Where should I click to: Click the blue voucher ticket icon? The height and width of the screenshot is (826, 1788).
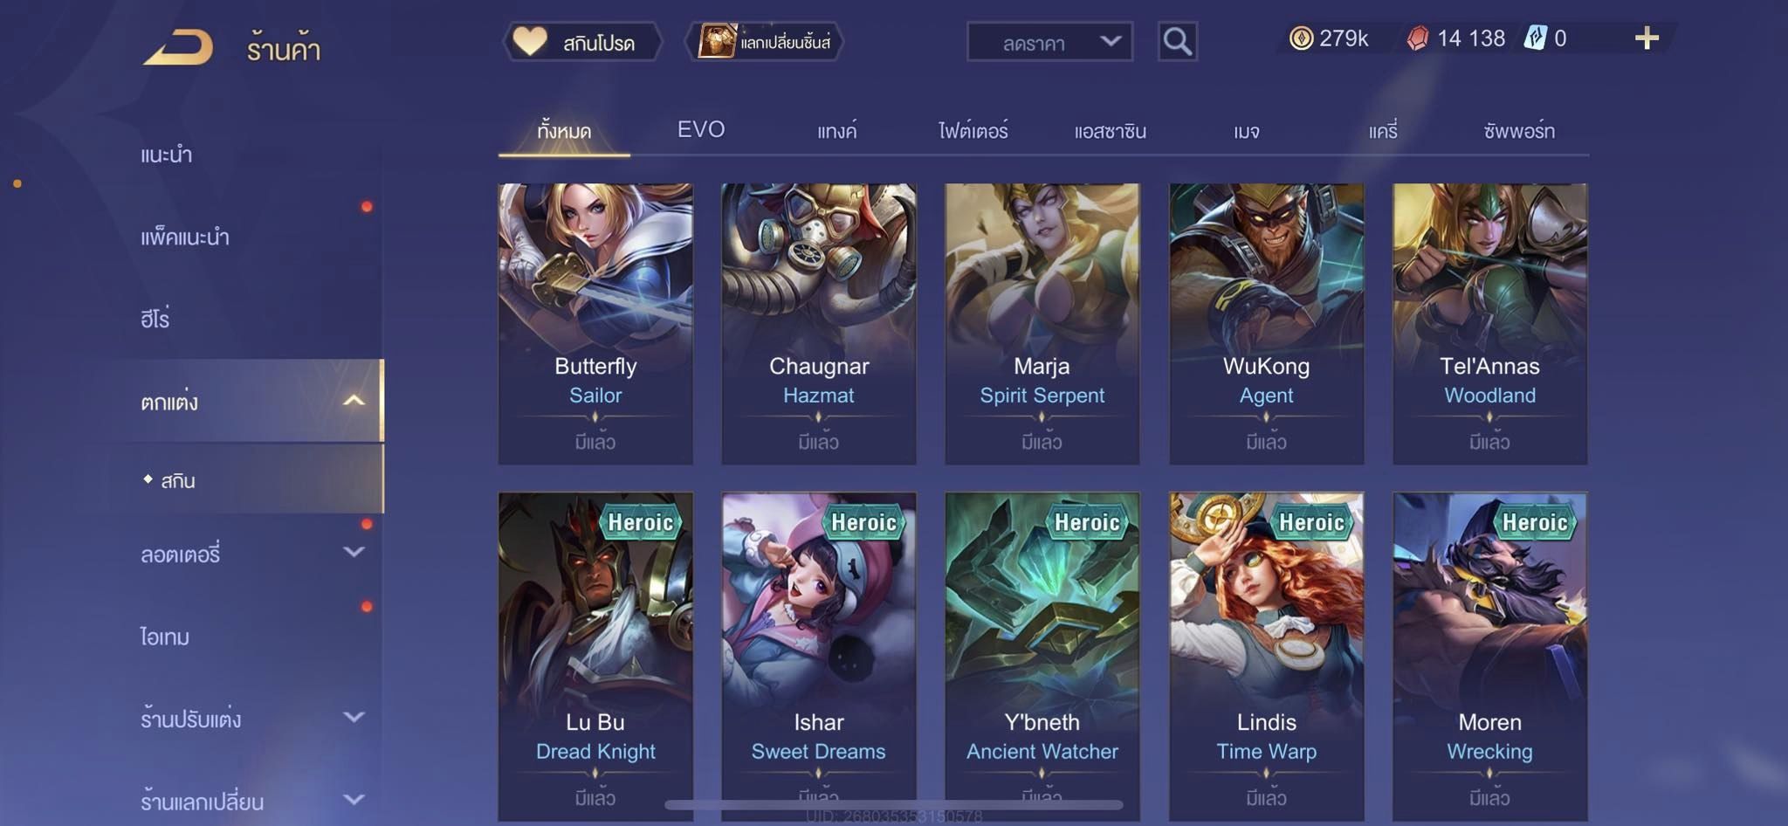pos(1535,38)
